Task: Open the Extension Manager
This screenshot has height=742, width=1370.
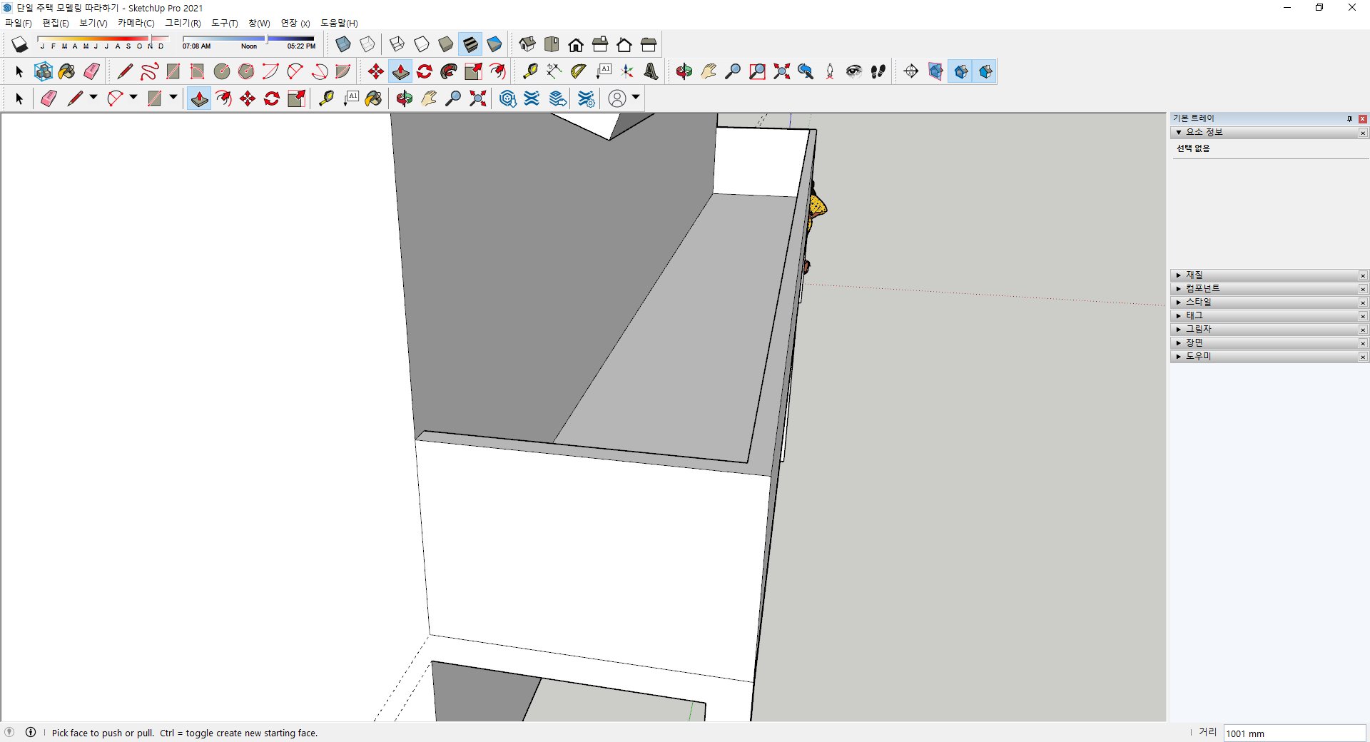Action: pos(587,98)
